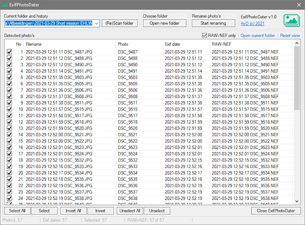Image resolution: width=305 pixels, height=225 pixels.
Task: Close the ExifPhotoDater window with X
Action: pos(299,5)
